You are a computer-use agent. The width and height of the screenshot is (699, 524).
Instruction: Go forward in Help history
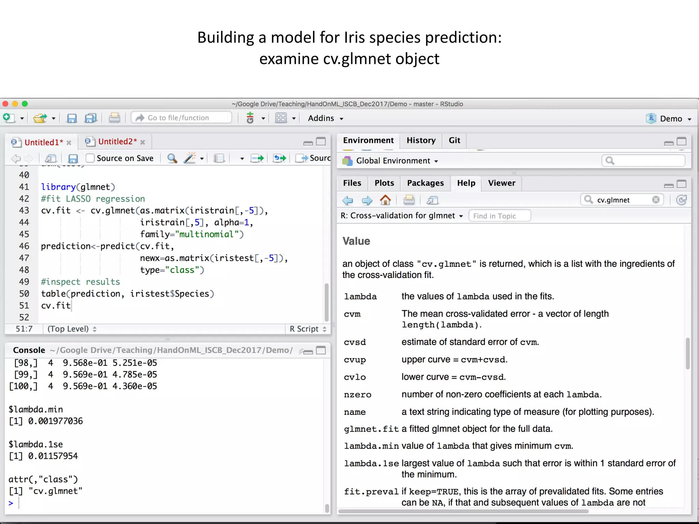coord(367,200)
